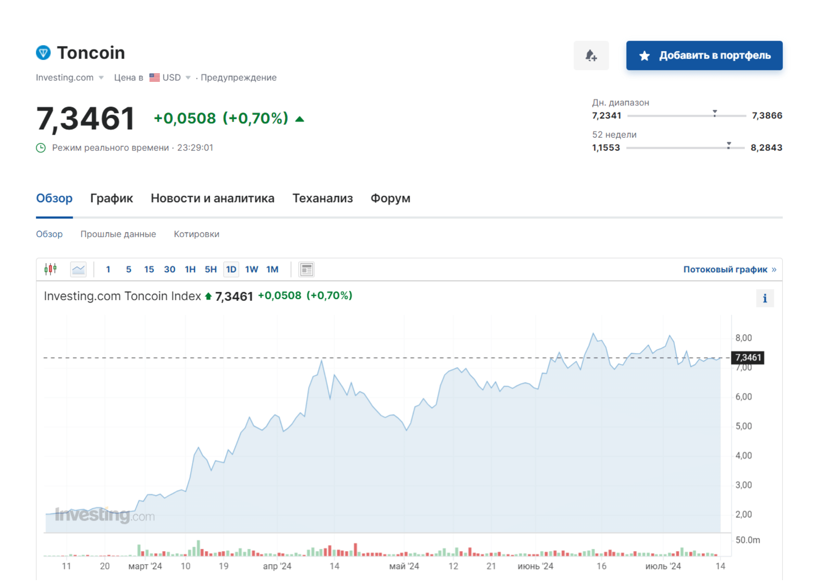The width and height of the screenshot is (817, 585).
Task: Click the Дн. диапазон label
Action: pos(620,103)
